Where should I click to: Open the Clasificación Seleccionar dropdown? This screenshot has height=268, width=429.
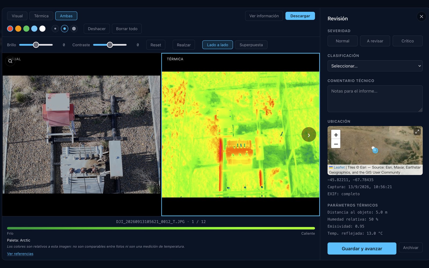pos(375,66)
